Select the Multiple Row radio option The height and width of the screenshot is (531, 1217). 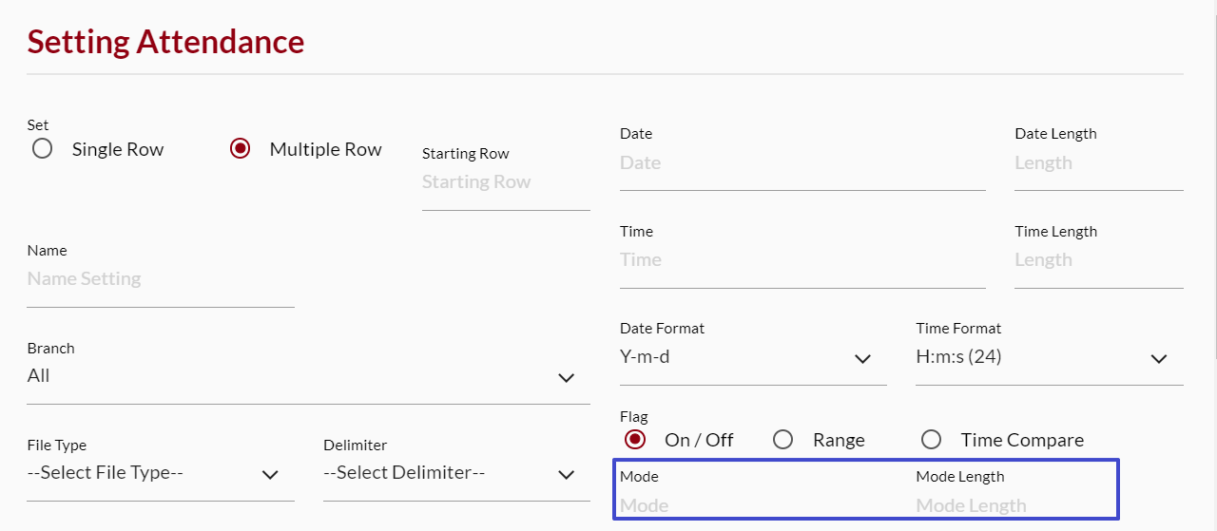pos(241,149)
